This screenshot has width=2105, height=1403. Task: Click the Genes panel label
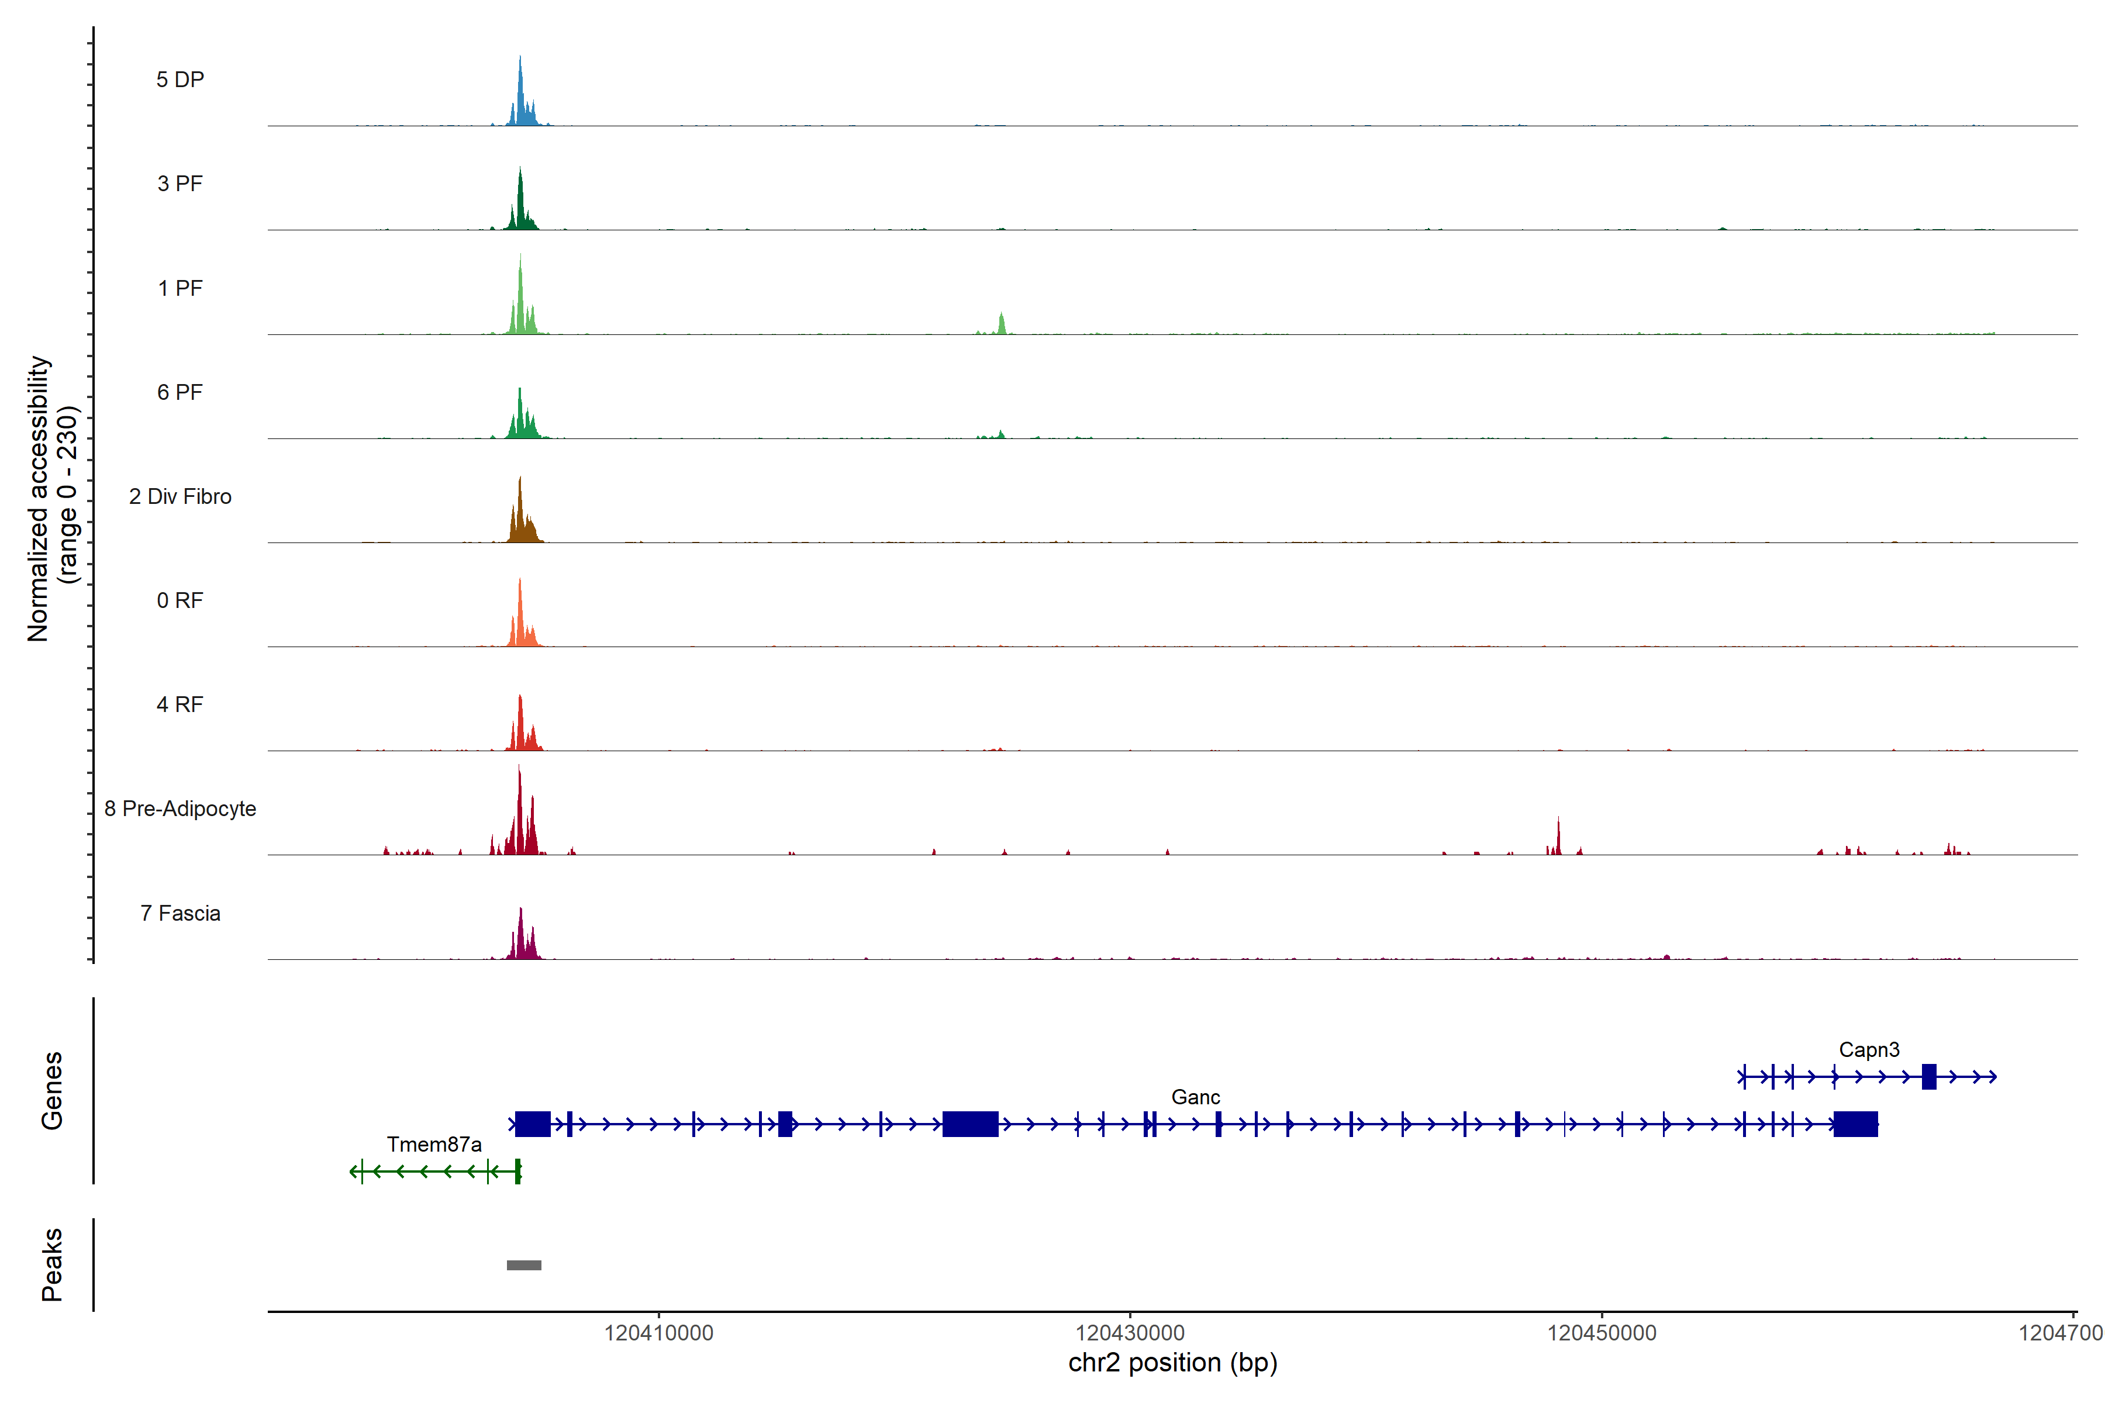[52, 1091]
